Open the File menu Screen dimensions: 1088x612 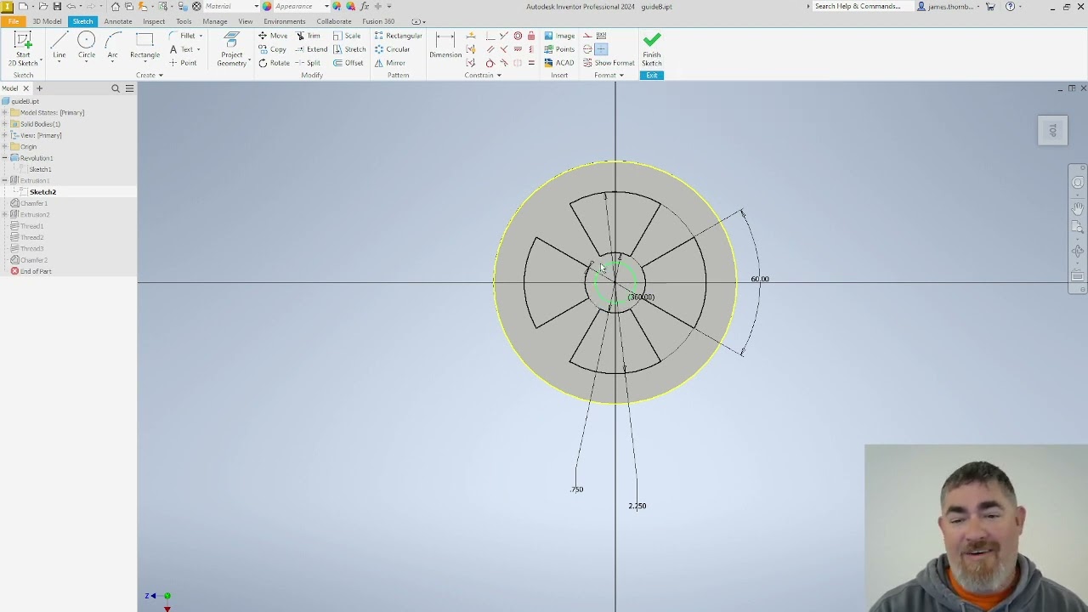[x=14, y=21]
